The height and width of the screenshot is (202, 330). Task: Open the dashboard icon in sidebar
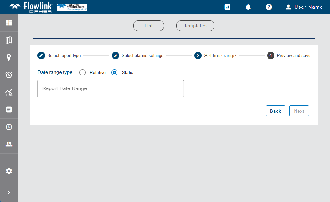(x=9, y=23)
